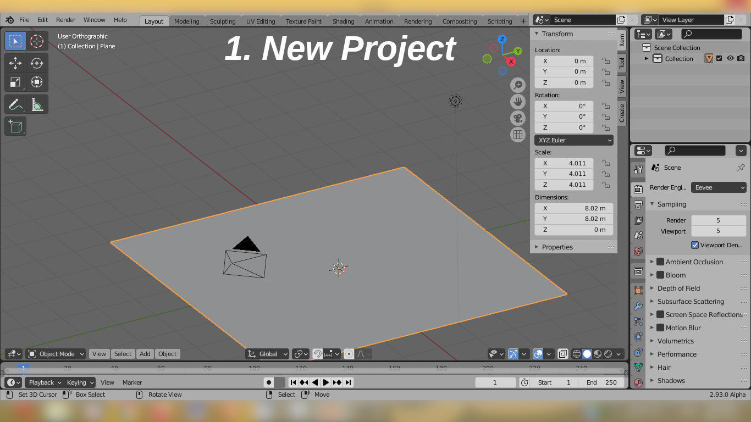Select the Add Cube tool
Screen dimensions: 751x422
pos(15,126)
